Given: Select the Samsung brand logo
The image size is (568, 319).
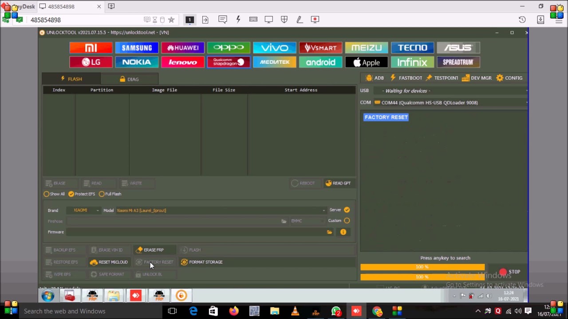Looking at the screenshot, I should [137, 48].
